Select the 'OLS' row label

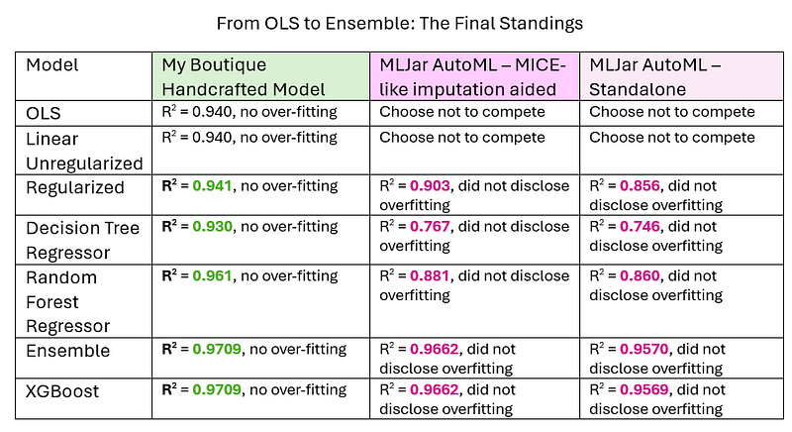43,112
